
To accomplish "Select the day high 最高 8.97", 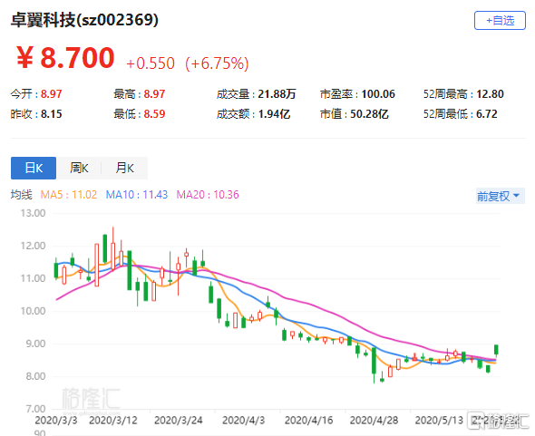I will pyautogui.click(x=140, y=94).
